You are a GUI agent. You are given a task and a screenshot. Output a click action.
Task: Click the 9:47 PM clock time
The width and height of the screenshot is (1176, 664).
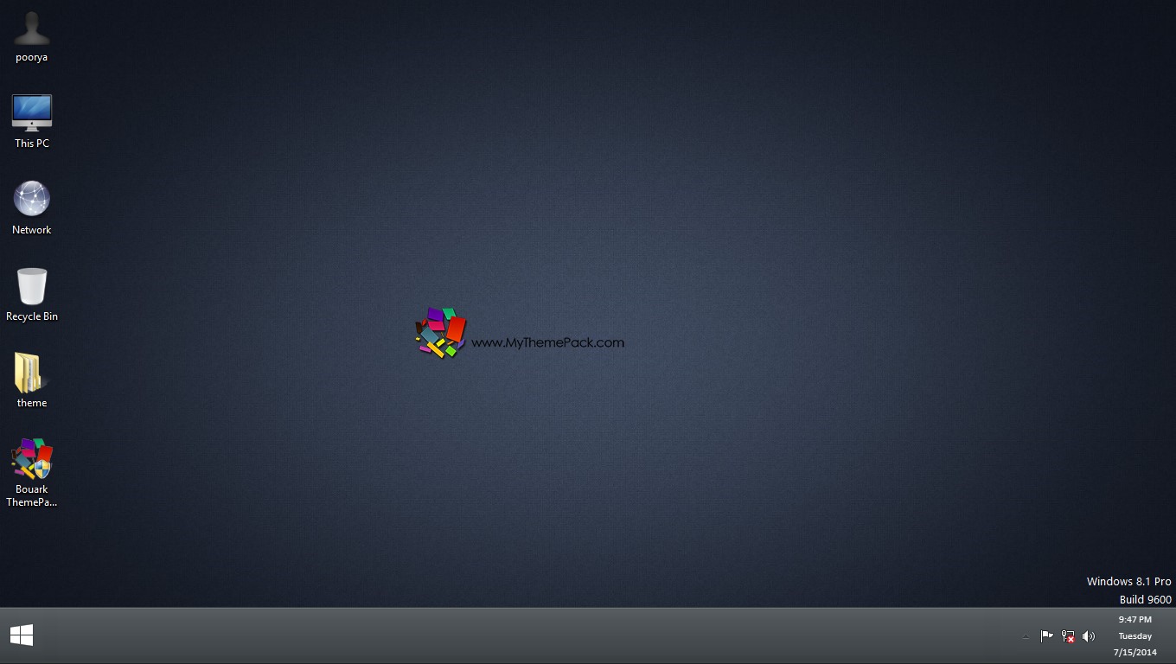(1134, 619)
